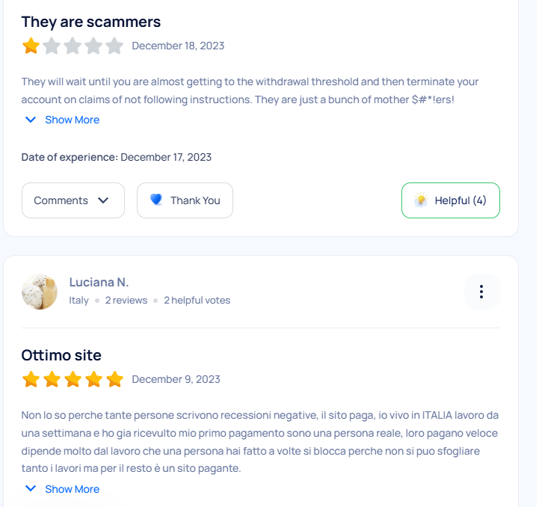This screenshot has width=542, height=507.
Task: Click the December 18, 2023 review date
Action: [178, 46]
